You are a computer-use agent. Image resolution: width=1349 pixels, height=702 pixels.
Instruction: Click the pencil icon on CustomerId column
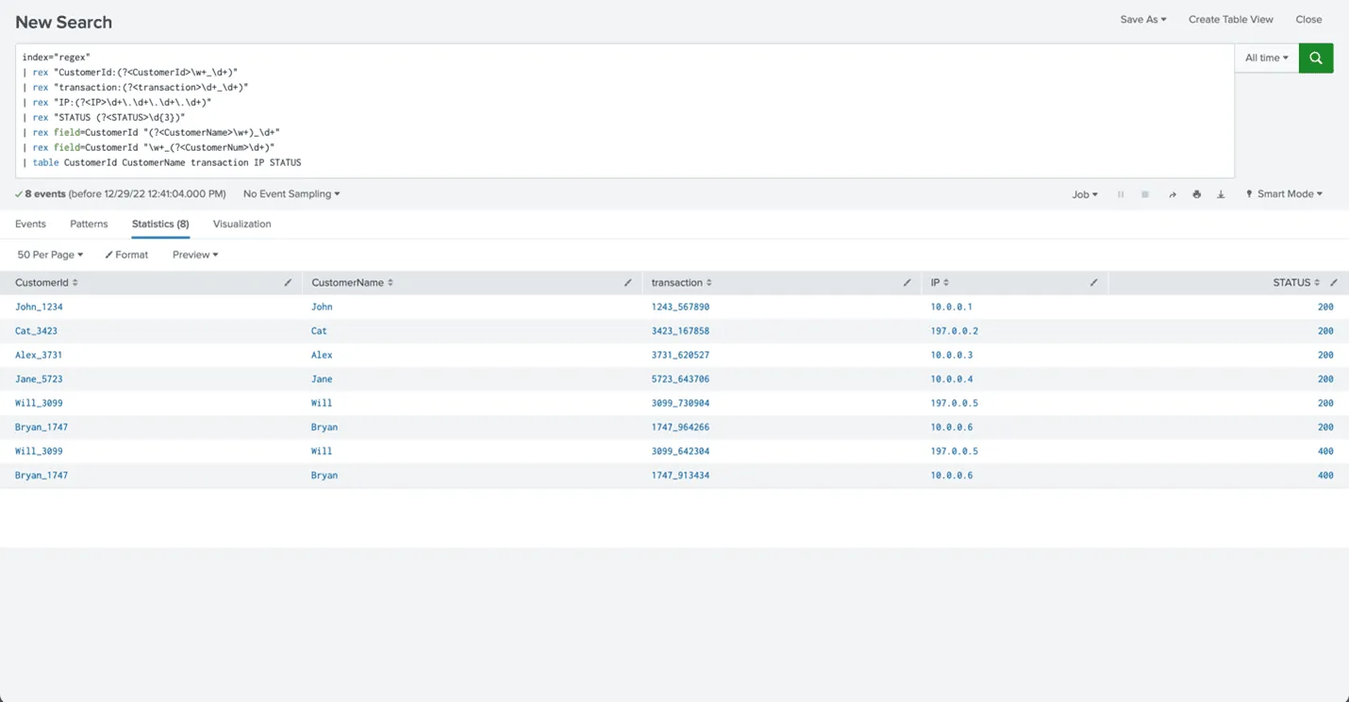coord(288,283)
